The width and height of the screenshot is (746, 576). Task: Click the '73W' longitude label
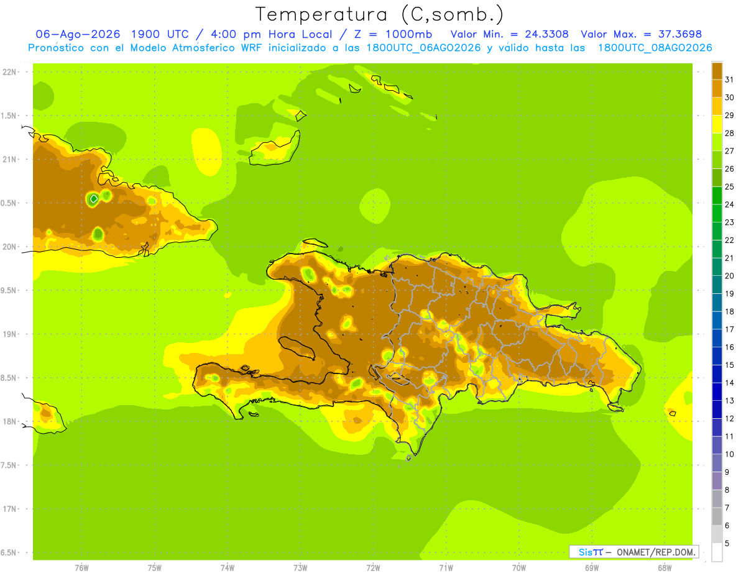(300, 568)
